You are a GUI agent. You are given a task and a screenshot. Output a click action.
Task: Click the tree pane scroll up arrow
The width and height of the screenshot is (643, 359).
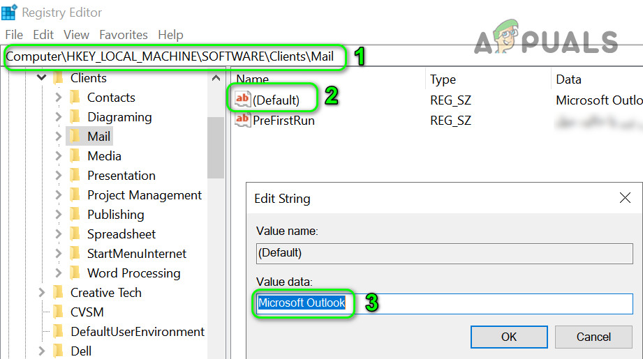[216, 79]
